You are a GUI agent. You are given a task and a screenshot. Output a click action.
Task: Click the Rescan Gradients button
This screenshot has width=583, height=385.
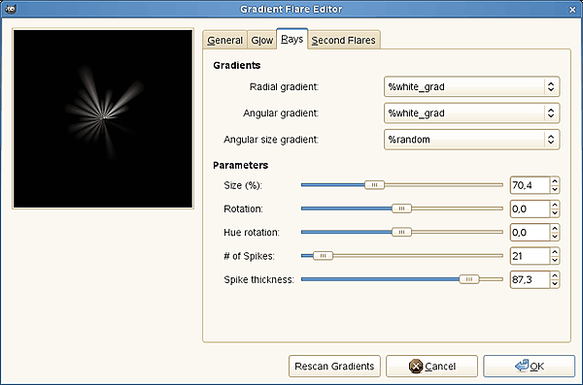[x=334, y=366]
